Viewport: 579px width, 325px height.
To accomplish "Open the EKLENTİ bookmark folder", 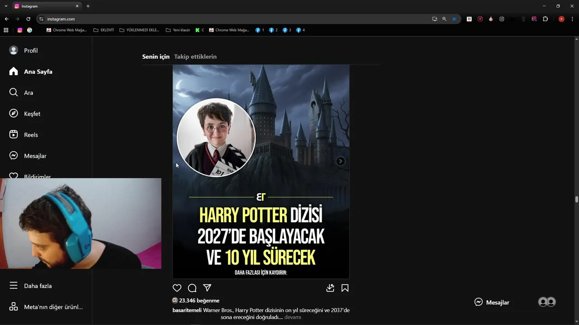I will pos(104,30).
